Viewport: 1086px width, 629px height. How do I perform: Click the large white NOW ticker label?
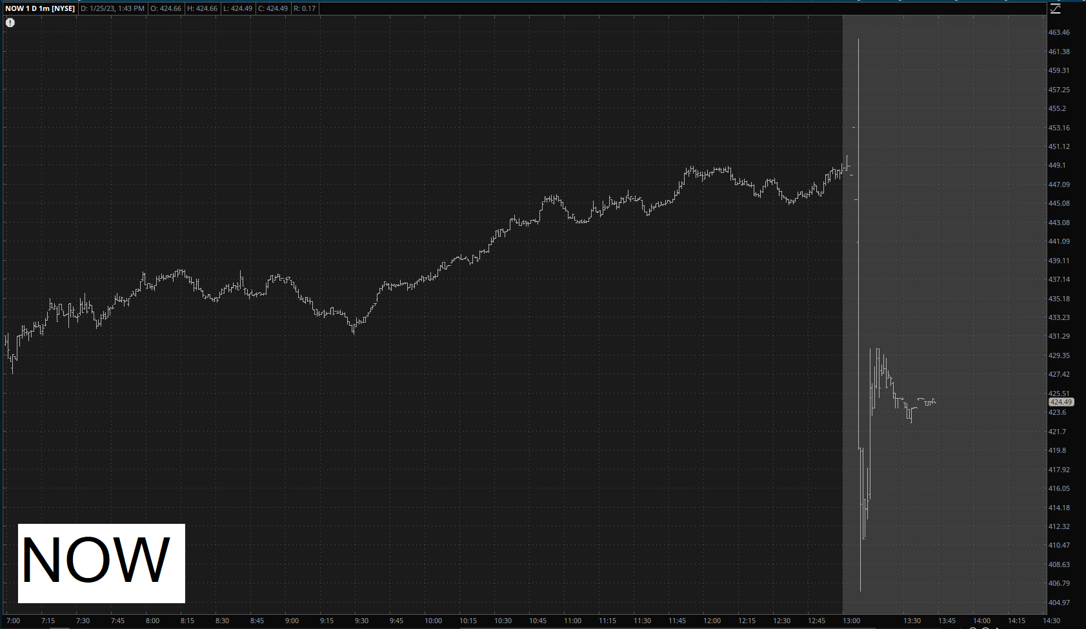101,563
